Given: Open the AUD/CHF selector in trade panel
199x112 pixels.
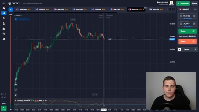Looking at the screenshot, I should coord(187,9).
